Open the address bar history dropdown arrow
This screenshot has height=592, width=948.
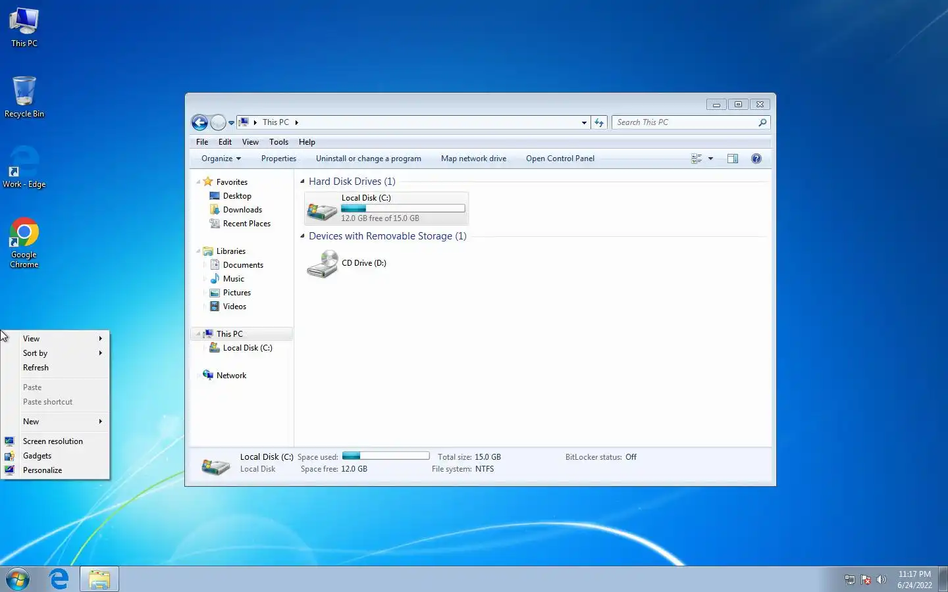coord(584,122)
